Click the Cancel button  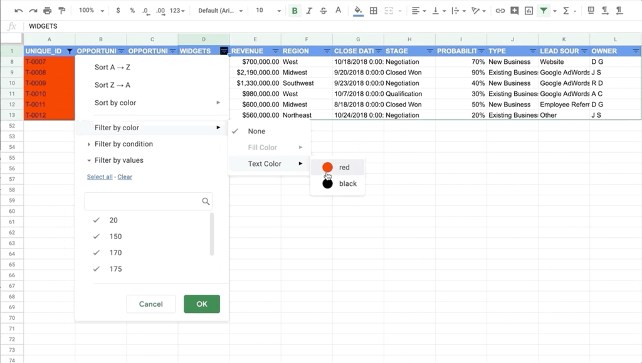tap(150, 304)
